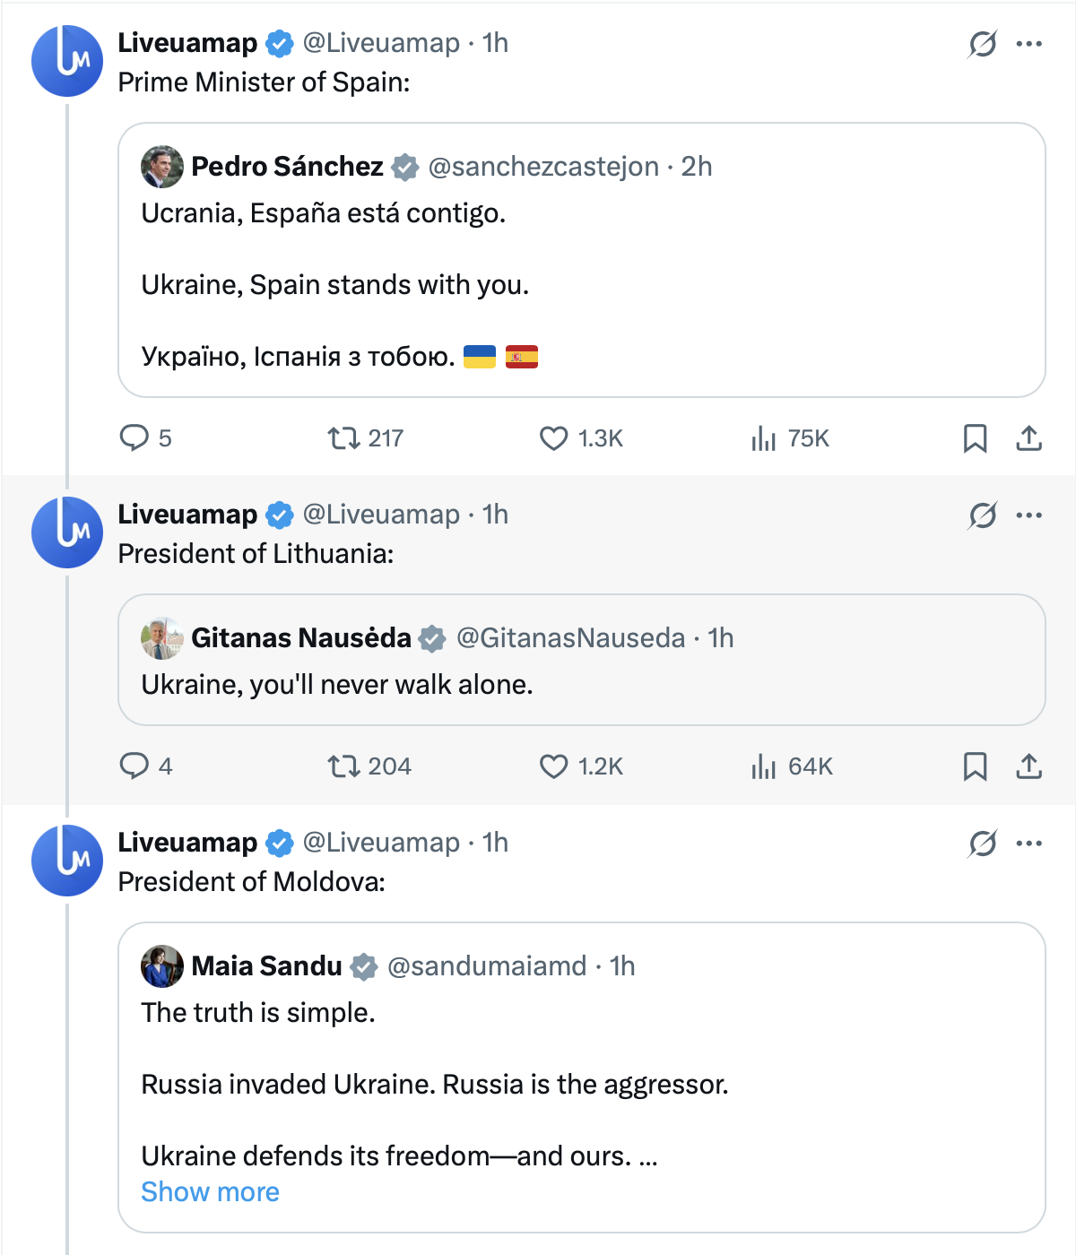Screen dimensions: 1076x1255
Task: Open Grok icon on the Lithuania post
Action: click(x=983, y=515)
